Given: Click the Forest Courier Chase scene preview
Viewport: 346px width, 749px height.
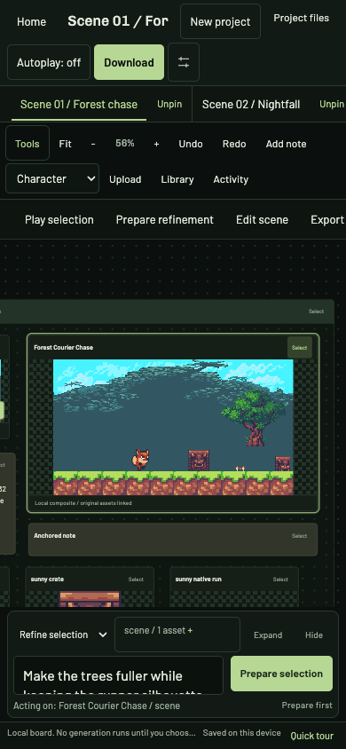Looking at the screenshot, I should (173, 427).
